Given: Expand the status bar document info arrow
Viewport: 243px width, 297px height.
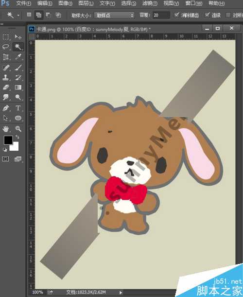Looking at the screenshot, I should (121, 293).
